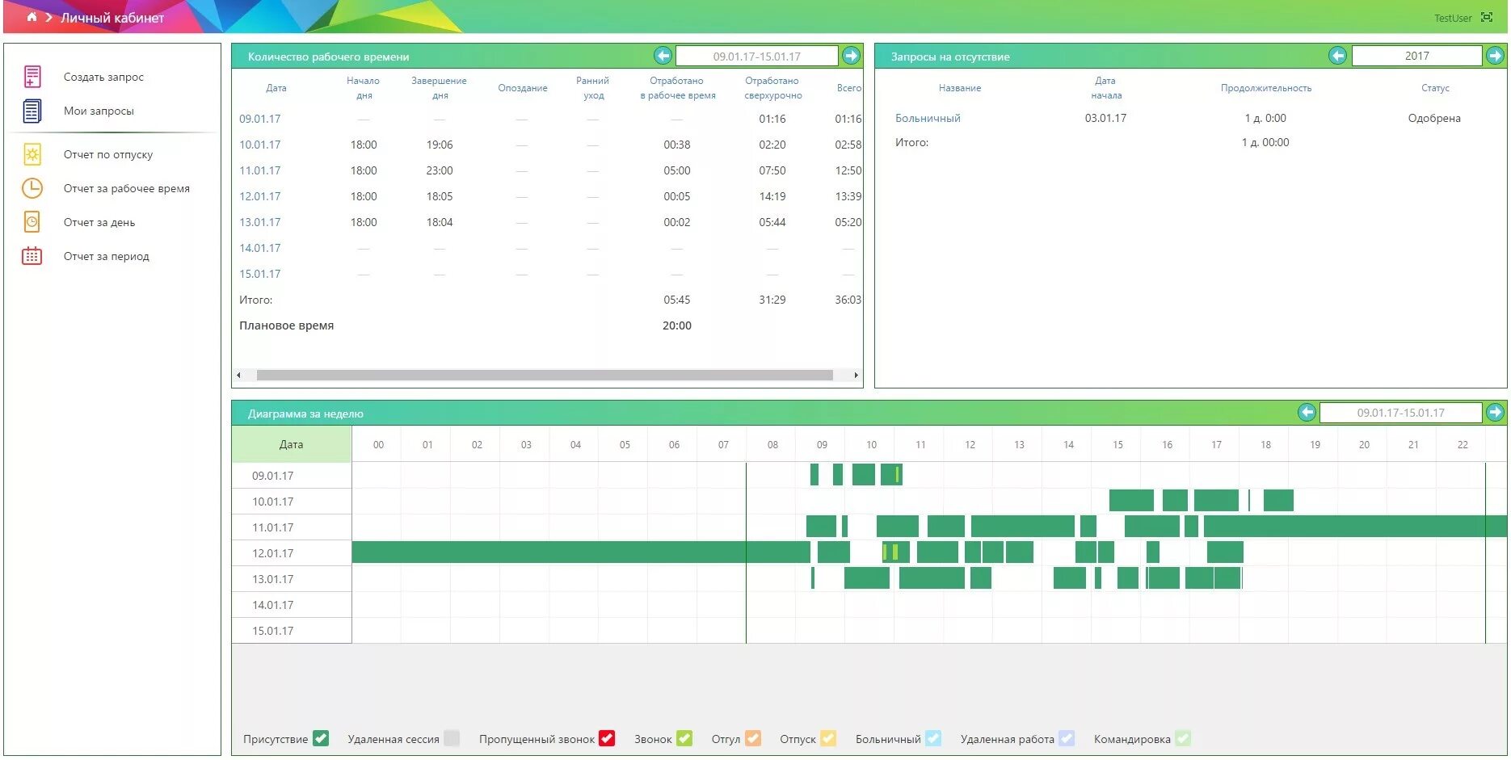The width and height of the screenshot is (1511, 760).
Task: Click Плановое время value 20:00
Action: (x=677, y=325)
